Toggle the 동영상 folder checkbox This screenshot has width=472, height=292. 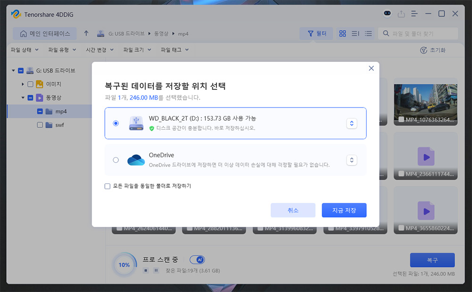point(30,98)
